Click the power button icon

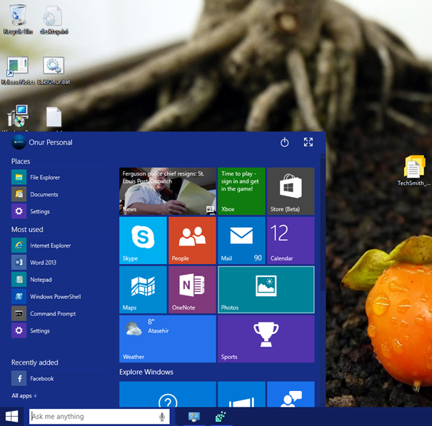285,143
